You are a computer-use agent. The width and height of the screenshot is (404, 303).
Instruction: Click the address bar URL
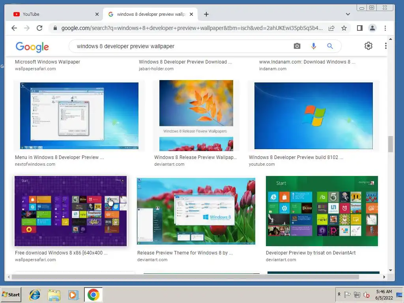coord(192,28)
